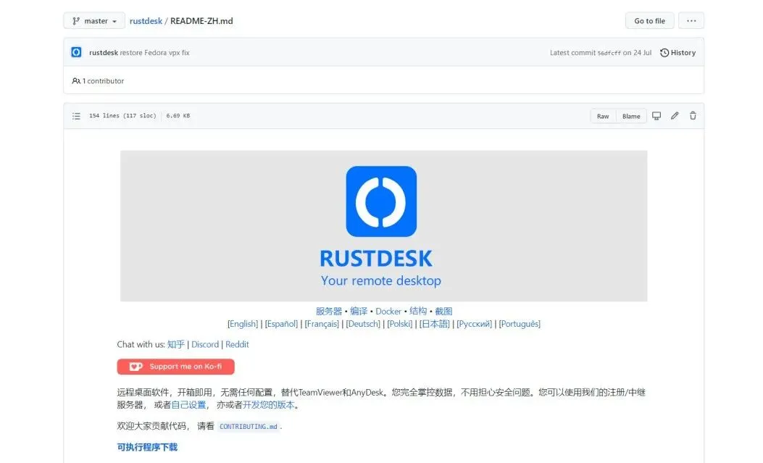Screen dimensions: 763x463
Task: Switch to the [Deutsch] readme
Action: [363, 324]
